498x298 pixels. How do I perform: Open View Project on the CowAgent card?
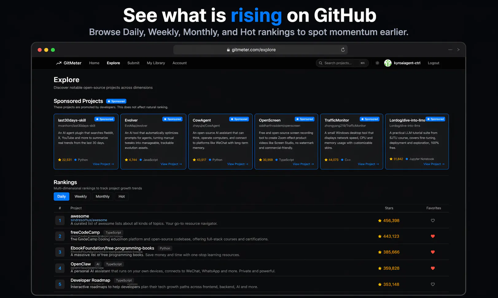(238, 164)
